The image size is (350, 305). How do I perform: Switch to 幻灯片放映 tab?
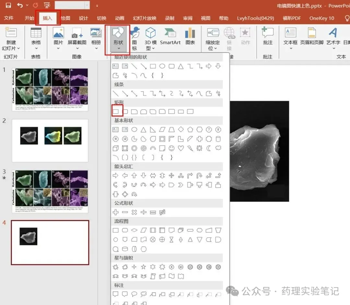pos(145,18)
